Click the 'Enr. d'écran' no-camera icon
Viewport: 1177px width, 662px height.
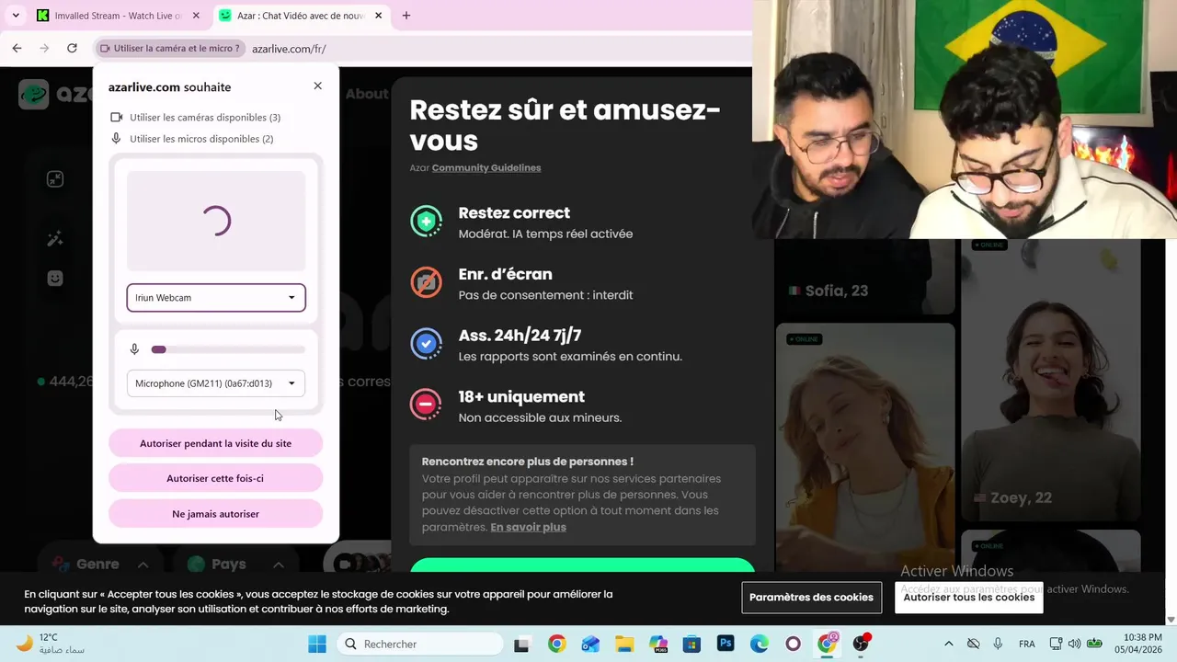(x=426, y=282)
